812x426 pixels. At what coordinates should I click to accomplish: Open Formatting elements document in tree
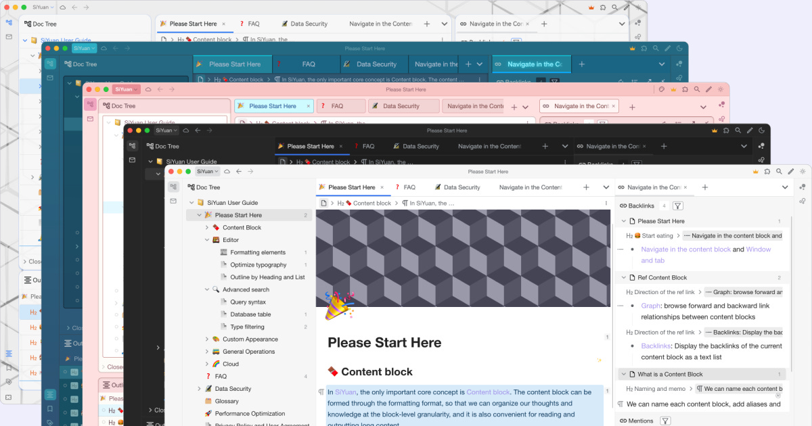(x=258, y=252)
